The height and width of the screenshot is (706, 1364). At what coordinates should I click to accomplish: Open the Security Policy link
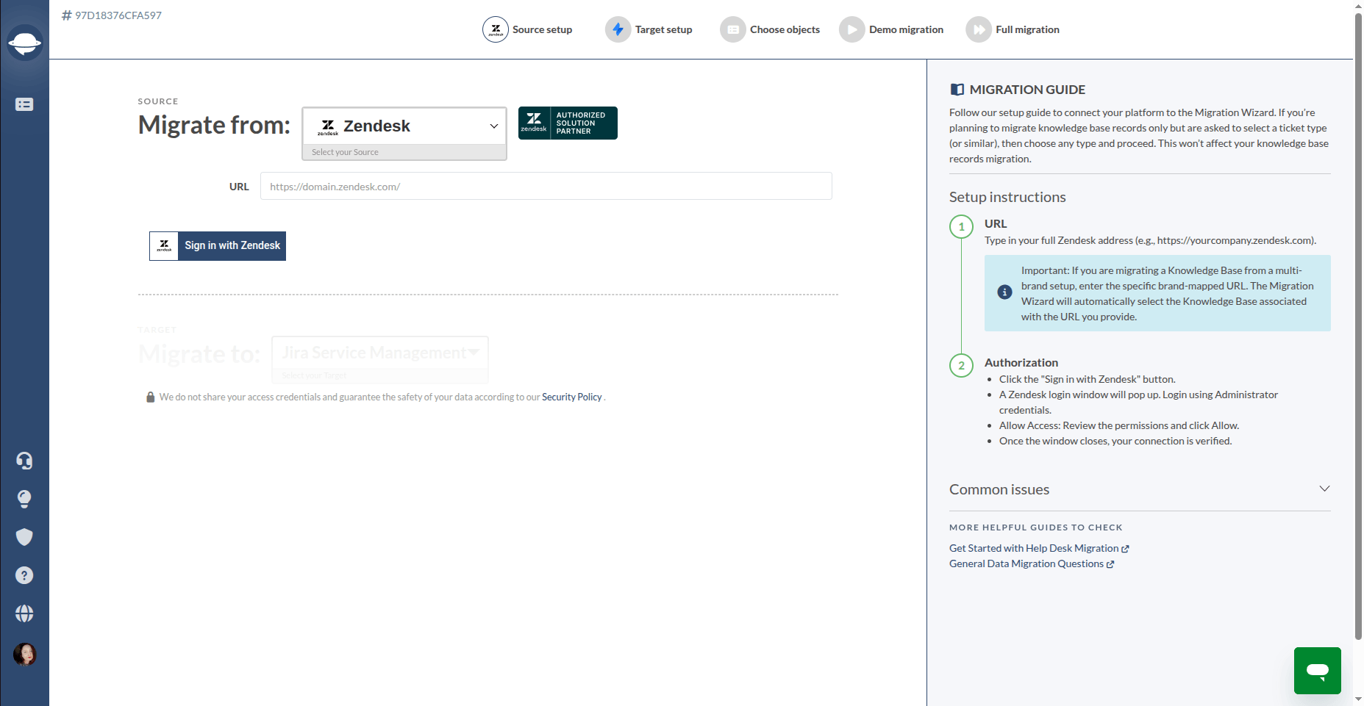tap(572, 397)
